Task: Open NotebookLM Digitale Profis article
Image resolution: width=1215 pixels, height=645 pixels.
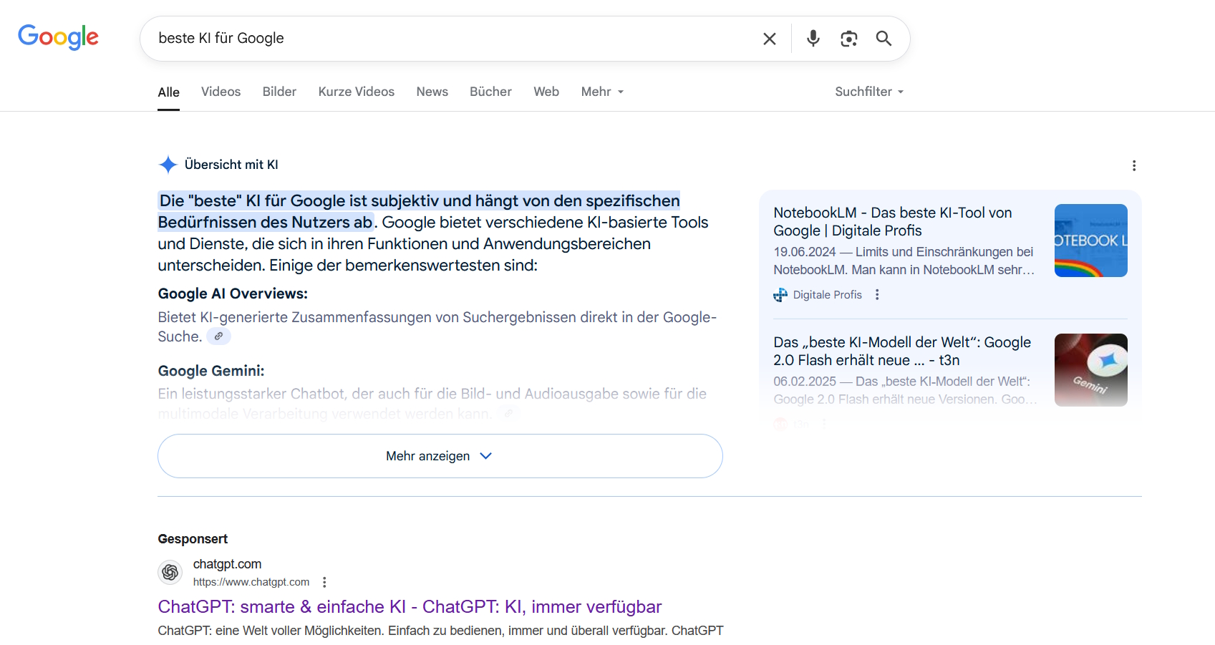Action: point(892,221)
